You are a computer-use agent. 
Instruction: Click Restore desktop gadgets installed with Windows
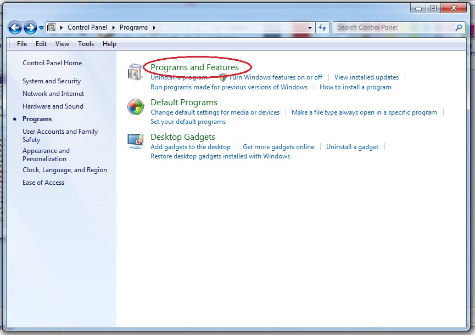220,156
